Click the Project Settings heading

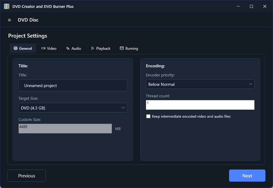pyautogui.click(x=28, y=36)
